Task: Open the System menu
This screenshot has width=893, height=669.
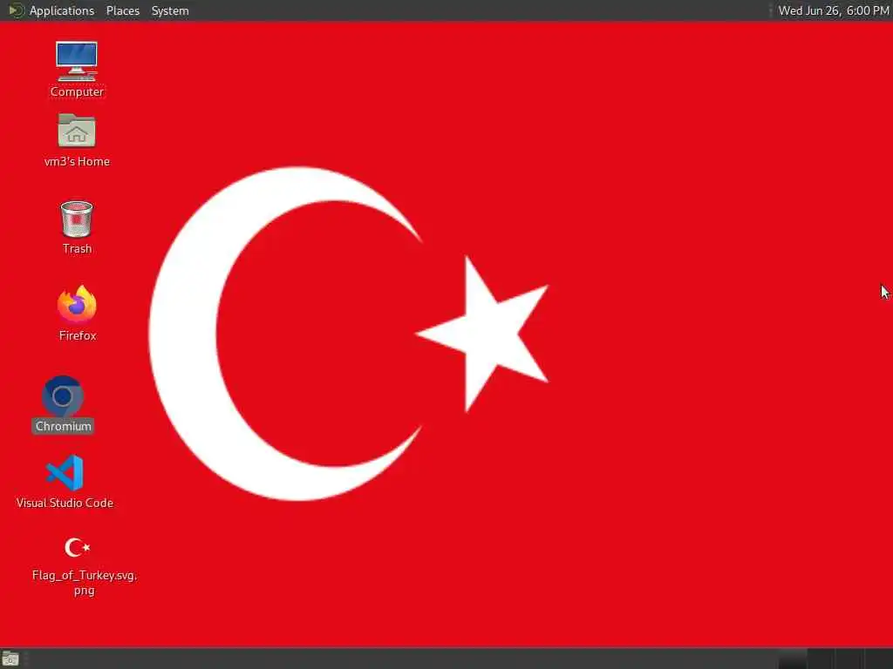Action: coord(170,10)
